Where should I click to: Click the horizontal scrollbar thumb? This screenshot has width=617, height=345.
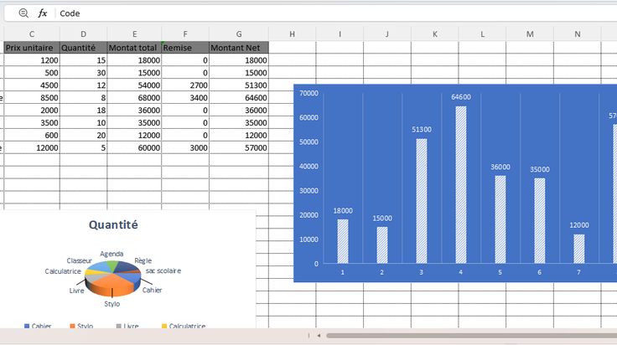tap(471, 336)
